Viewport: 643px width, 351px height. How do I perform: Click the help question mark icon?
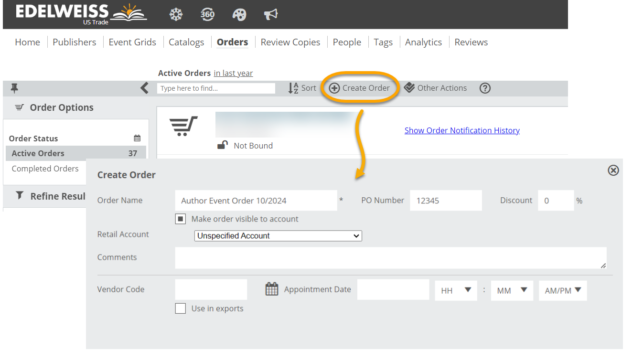(x=485, y=88)
